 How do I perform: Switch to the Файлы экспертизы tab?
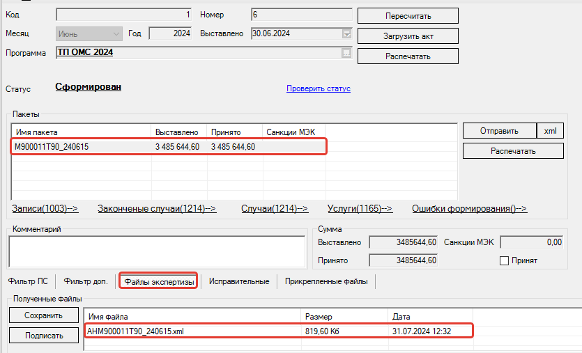pyautogui.click(x=158, y=281)
